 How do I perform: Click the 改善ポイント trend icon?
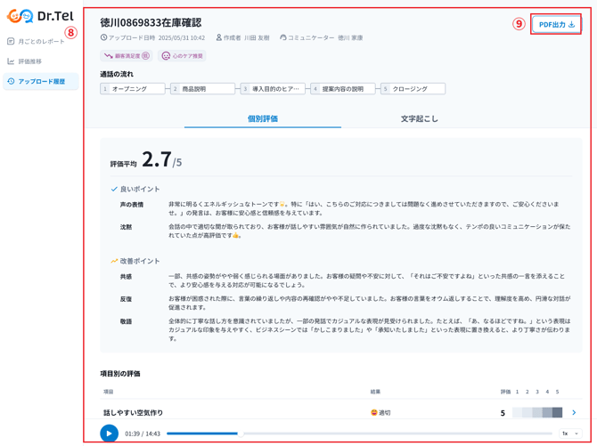click(114, 261)
